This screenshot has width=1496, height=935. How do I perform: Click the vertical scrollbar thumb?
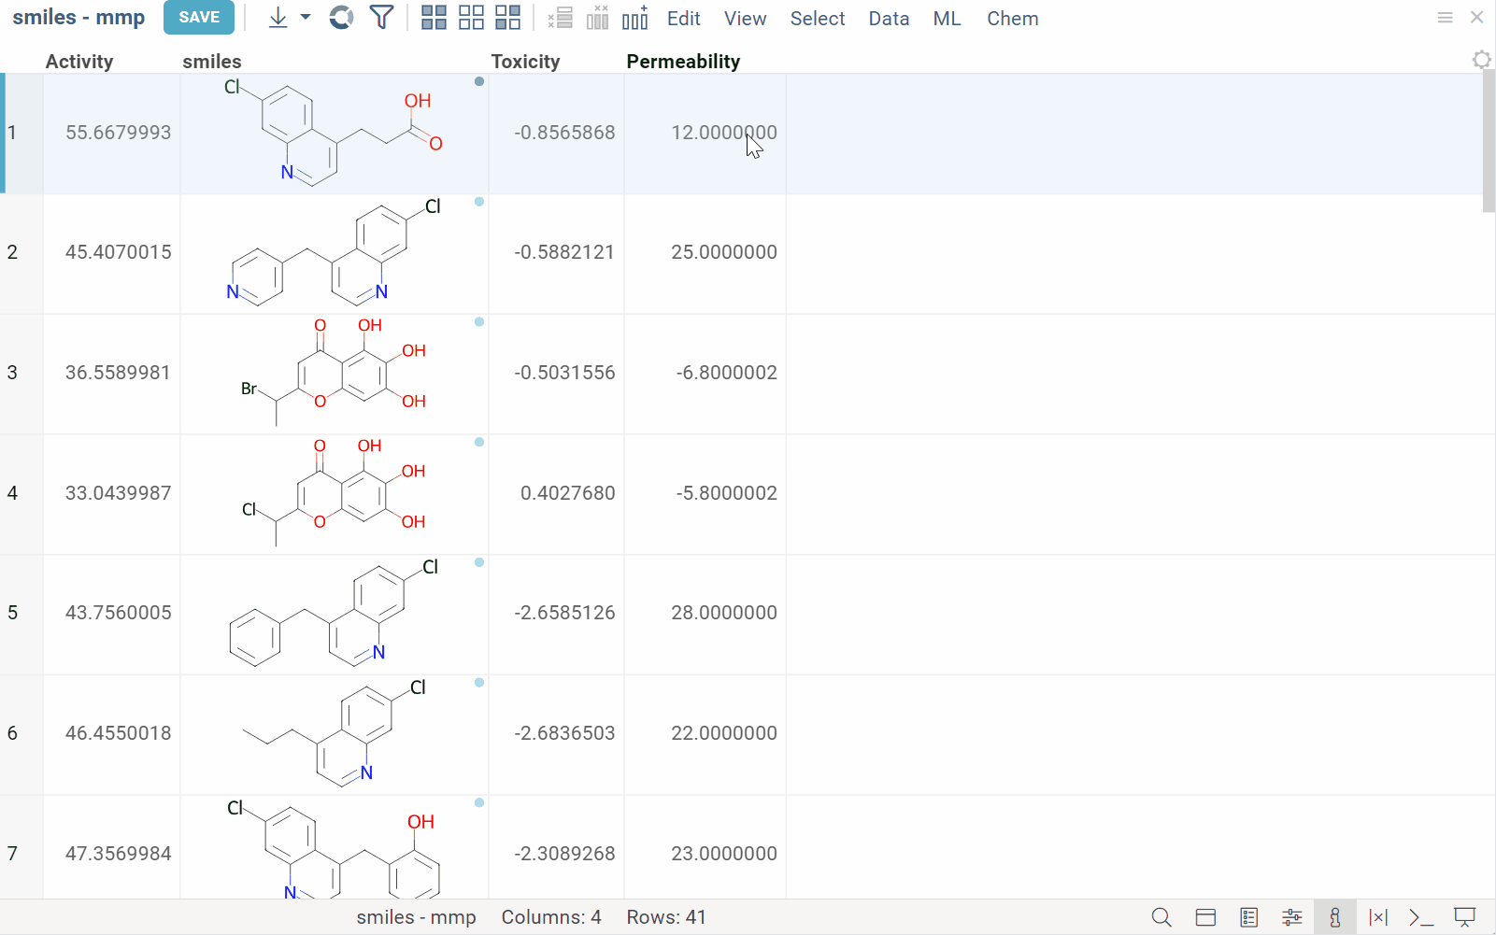(1489, 140)
